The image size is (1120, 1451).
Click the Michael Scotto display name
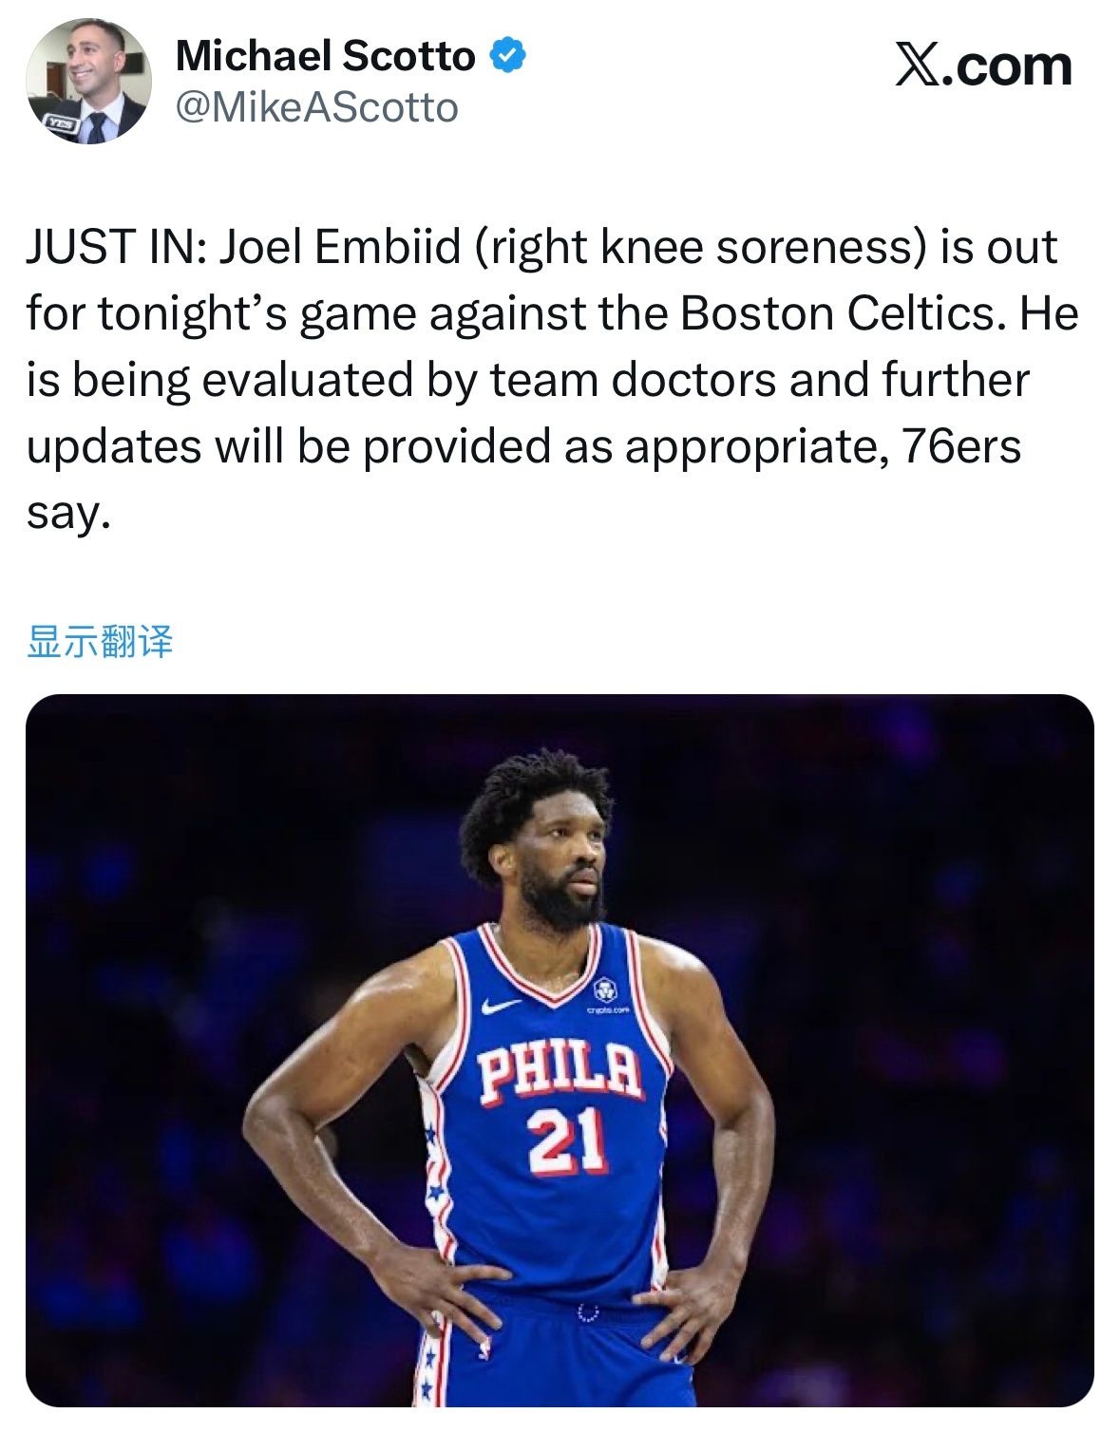[x=325, y=56]
